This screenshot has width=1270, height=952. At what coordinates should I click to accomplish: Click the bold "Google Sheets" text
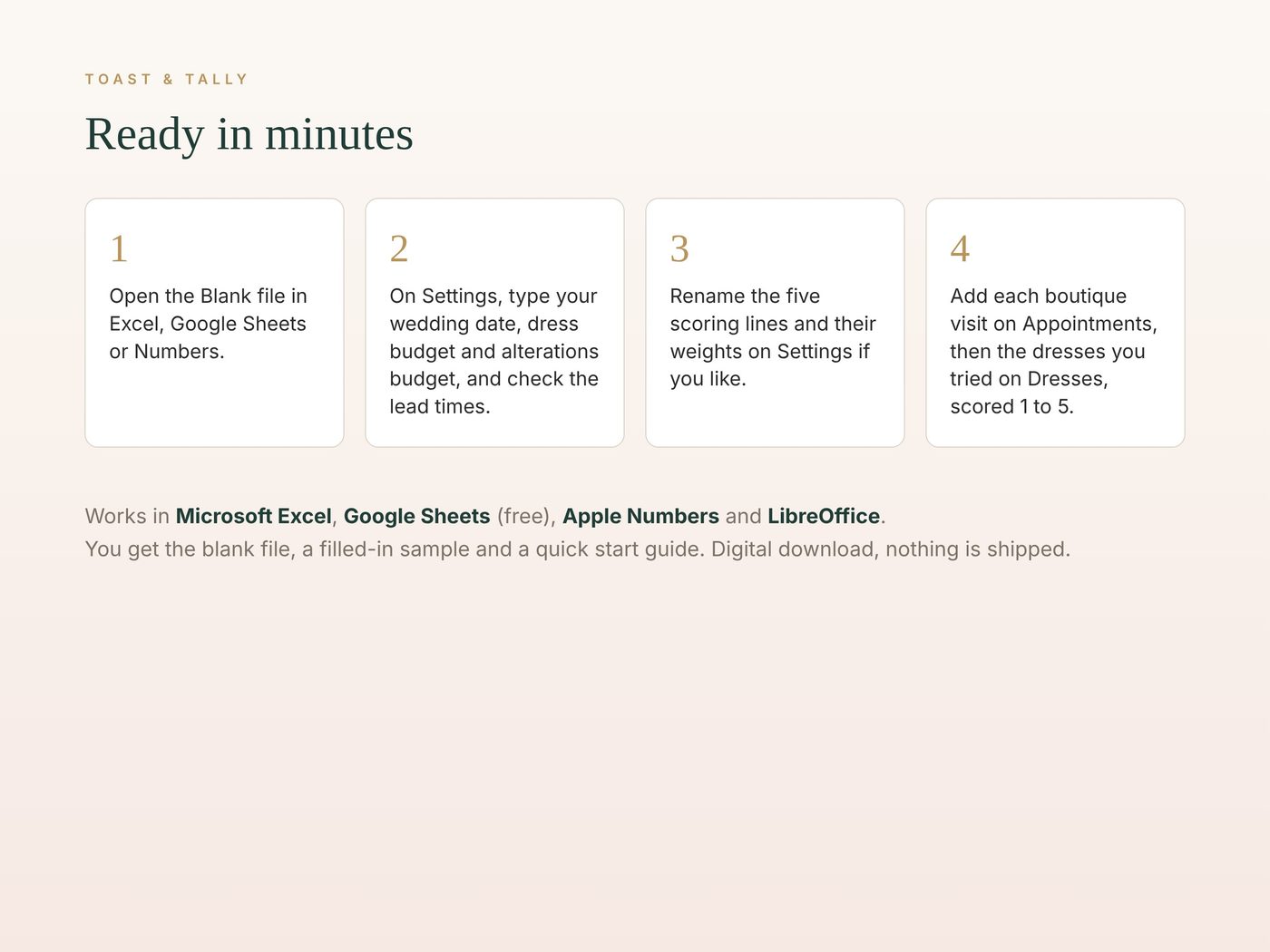point(417,516)
